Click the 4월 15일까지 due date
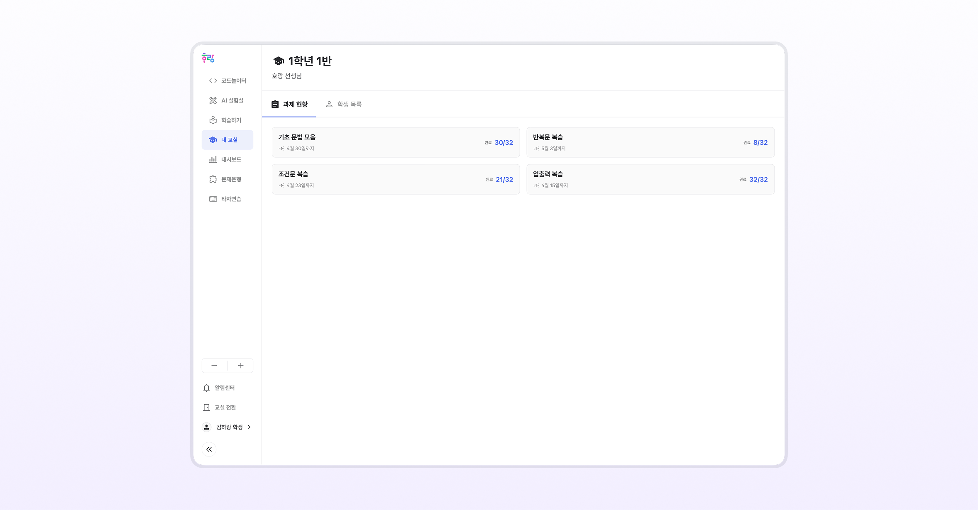 coord(555,185)
